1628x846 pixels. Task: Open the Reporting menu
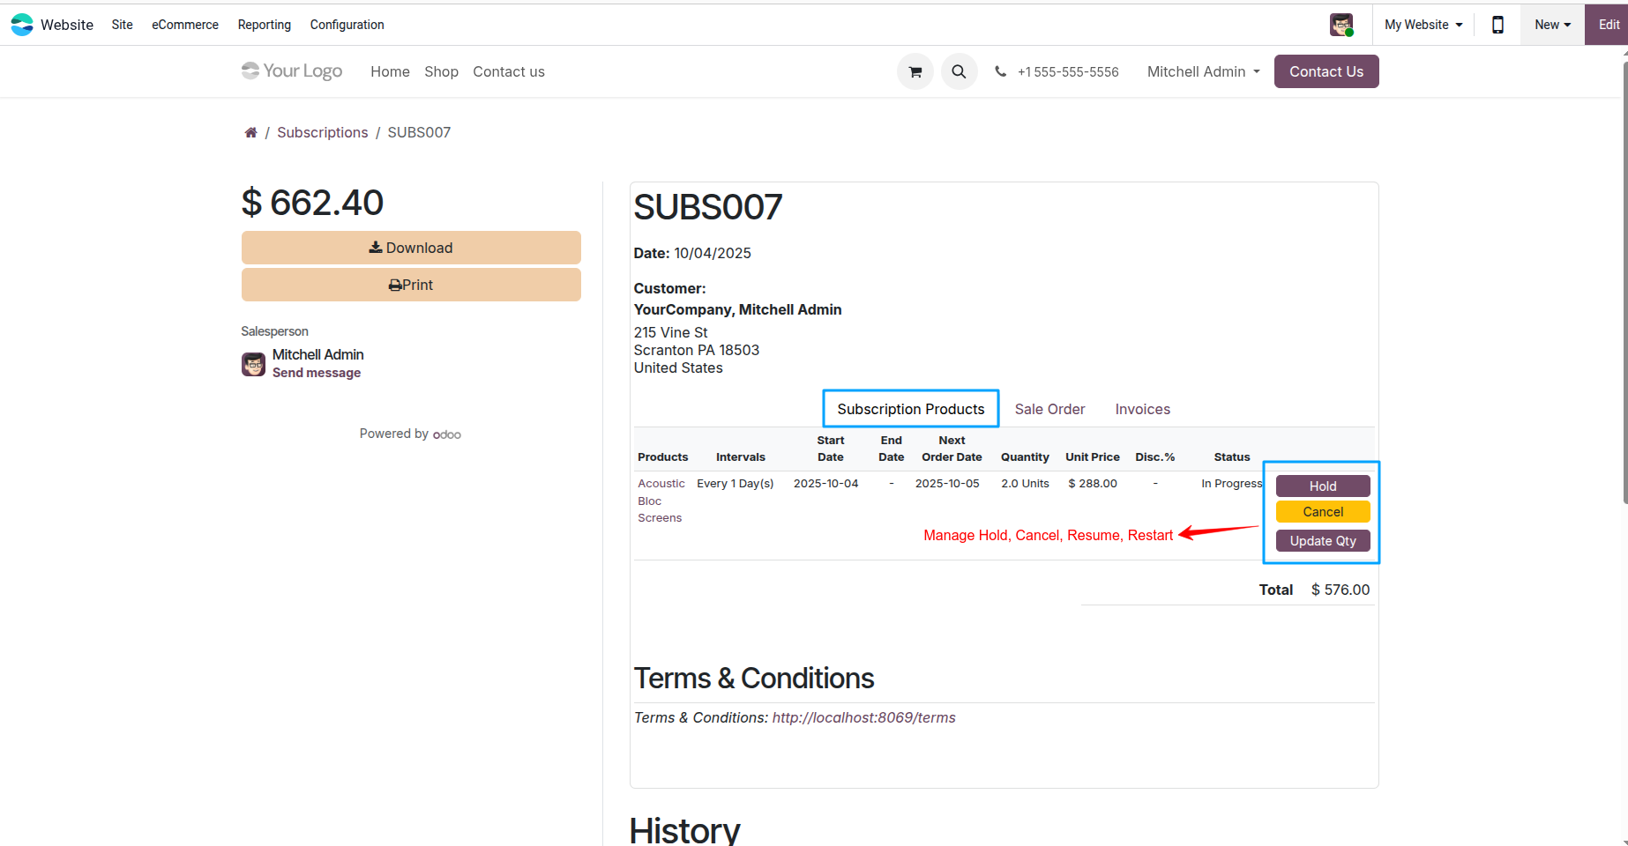point(265,25)
